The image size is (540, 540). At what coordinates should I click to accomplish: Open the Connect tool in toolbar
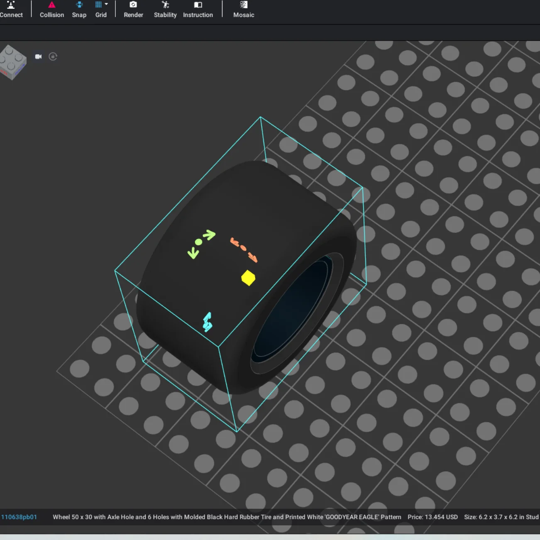(11, 9)
